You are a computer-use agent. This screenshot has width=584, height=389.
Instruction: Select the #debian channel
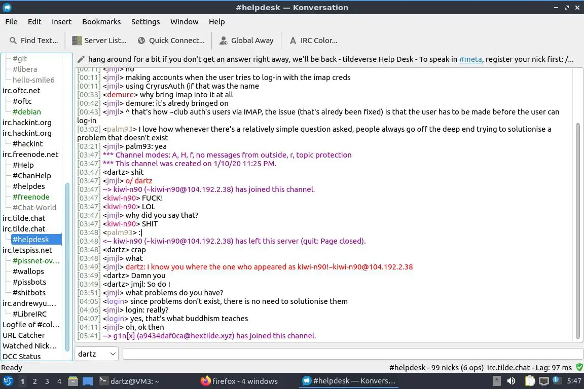(x=27, y=111)
